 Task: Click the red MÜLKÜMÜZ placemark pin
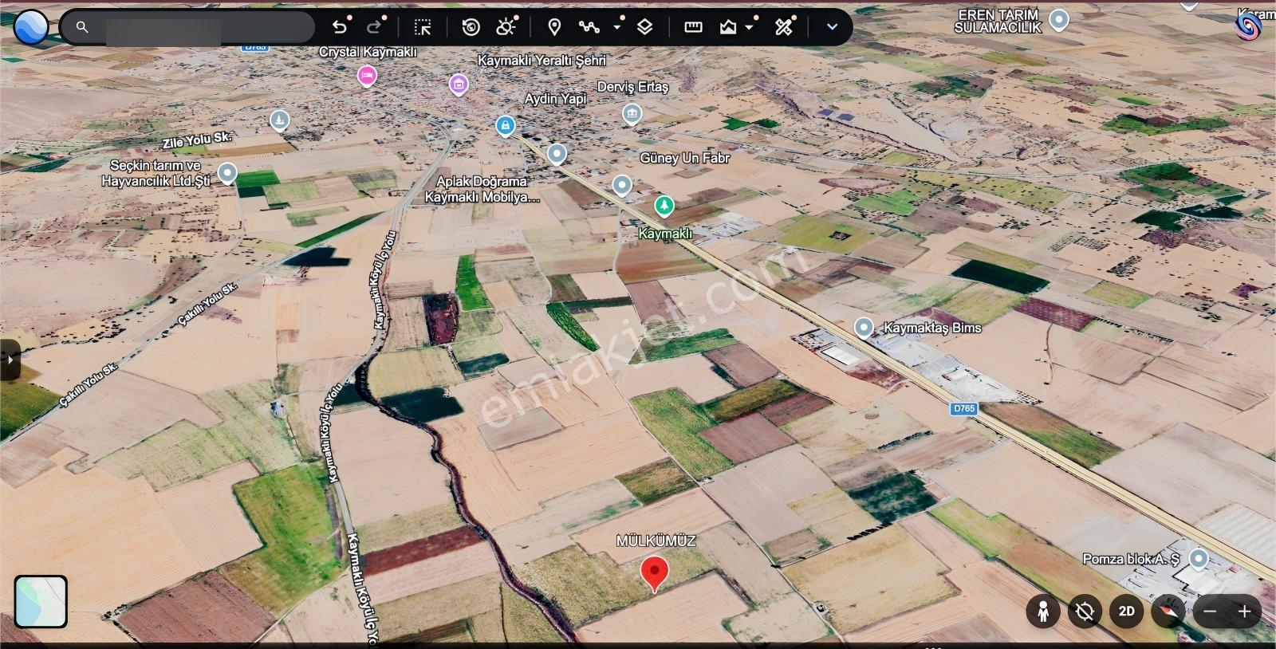pos(655,574)
